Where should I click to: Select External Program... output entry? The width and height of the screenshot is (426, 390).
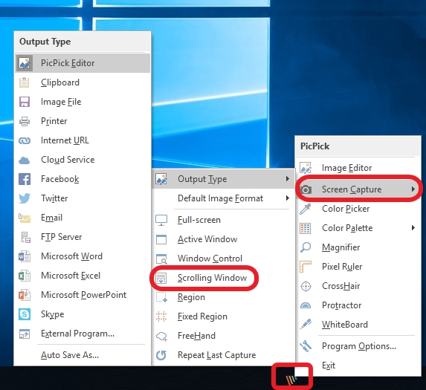(x=83, y=334)
